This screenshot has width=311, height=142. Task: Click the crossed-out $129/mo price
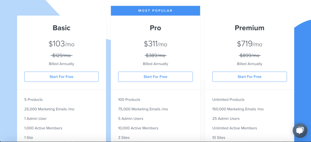62,55
